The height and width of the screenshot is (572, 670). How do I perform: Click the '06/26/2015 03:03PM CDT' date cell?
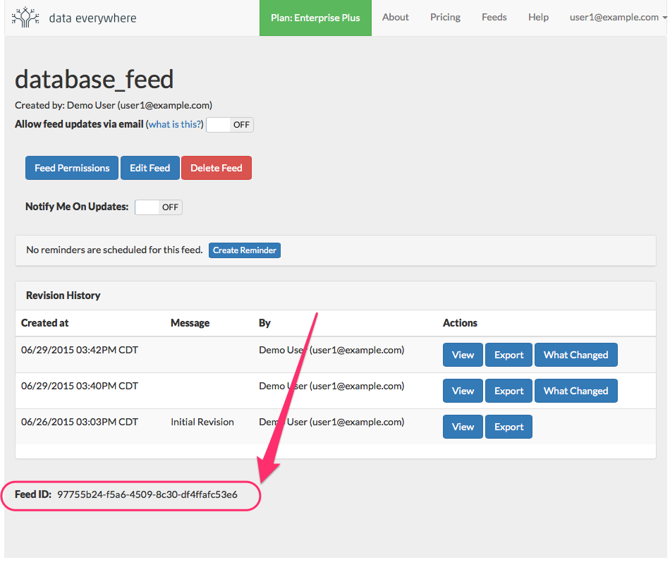[x=80, y=422]
